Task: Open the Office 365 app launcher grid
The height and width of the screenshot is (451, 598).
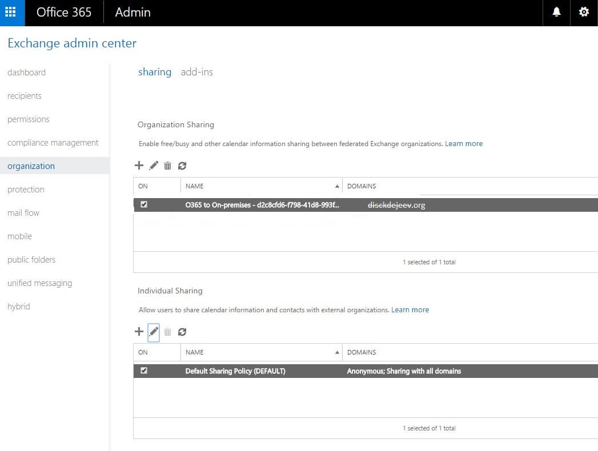Action: click(x=12, y=13)
